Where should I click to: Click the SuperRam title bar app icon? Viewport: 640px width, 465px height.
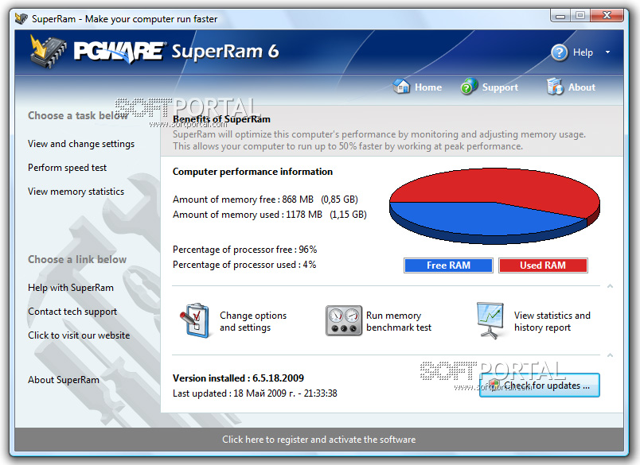pyautogui.click(x=21, y=19)
